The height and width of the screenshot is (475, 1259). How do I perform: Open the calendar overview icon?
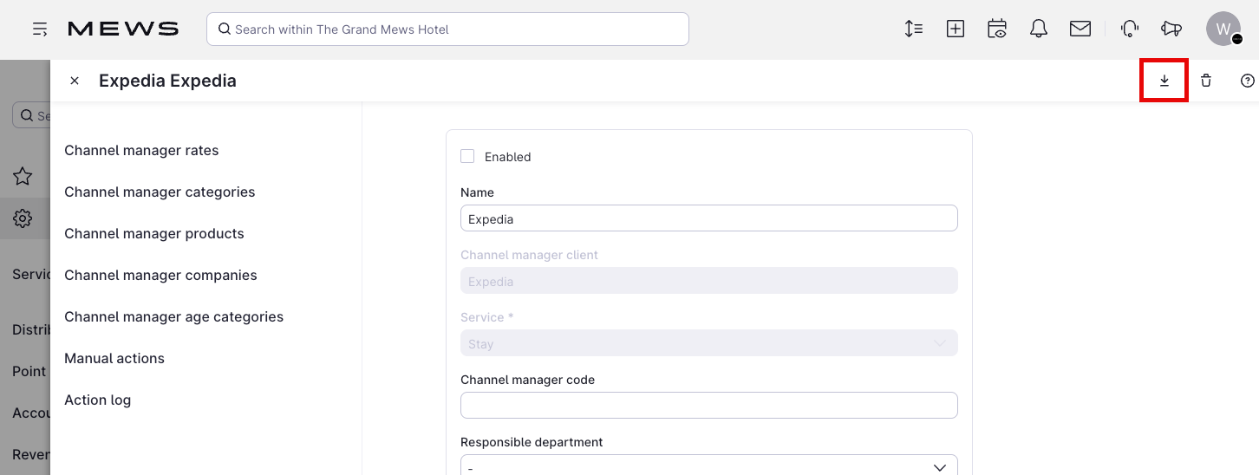997,29
